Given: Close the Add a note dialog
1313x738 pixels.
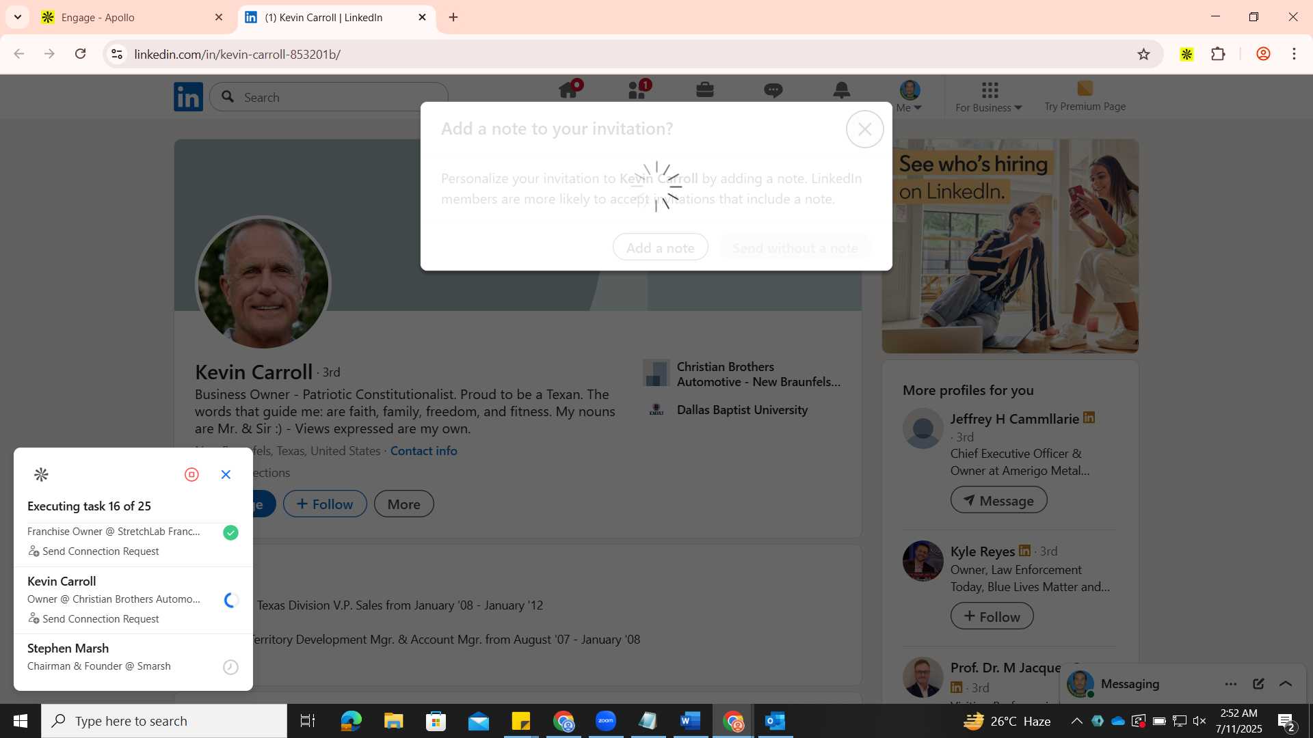Looking at the screenshot, I should point(865,129).
